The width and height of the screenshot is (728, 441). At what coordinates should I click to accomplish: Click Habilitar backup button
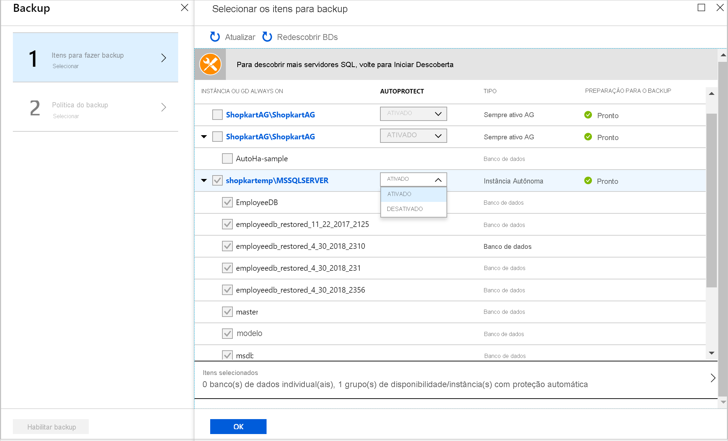click(51, 426)
